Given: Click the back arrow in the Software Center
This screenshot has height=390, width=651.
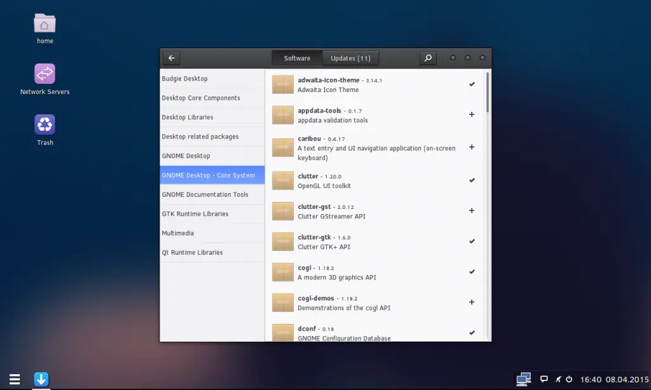Looking at the screenshot, I should 171,57.
